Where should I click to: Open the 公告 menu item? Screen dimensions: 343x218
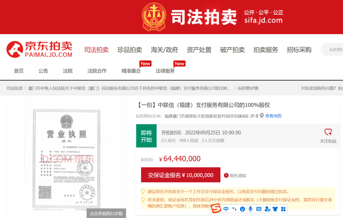[43, 71]
